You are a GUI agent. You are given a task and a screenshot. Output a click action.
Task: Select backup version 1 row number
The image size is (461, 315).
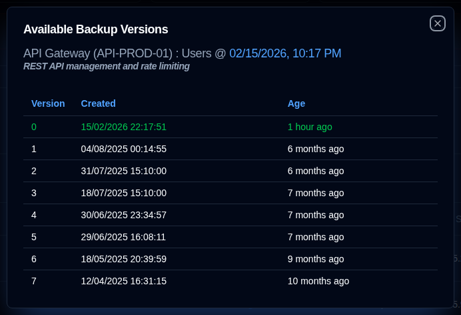34,149
